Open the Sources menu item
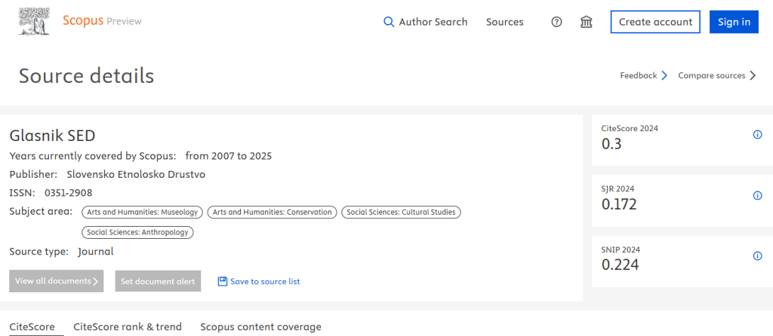 (x=504, y=22)
